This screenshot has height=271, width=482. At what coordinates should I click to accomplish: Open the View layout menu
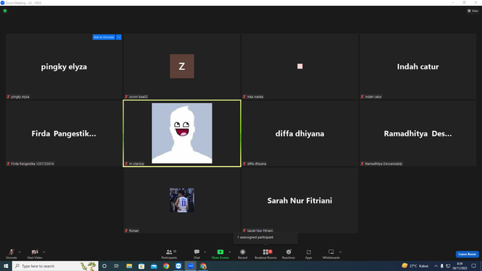click(473, 11)
